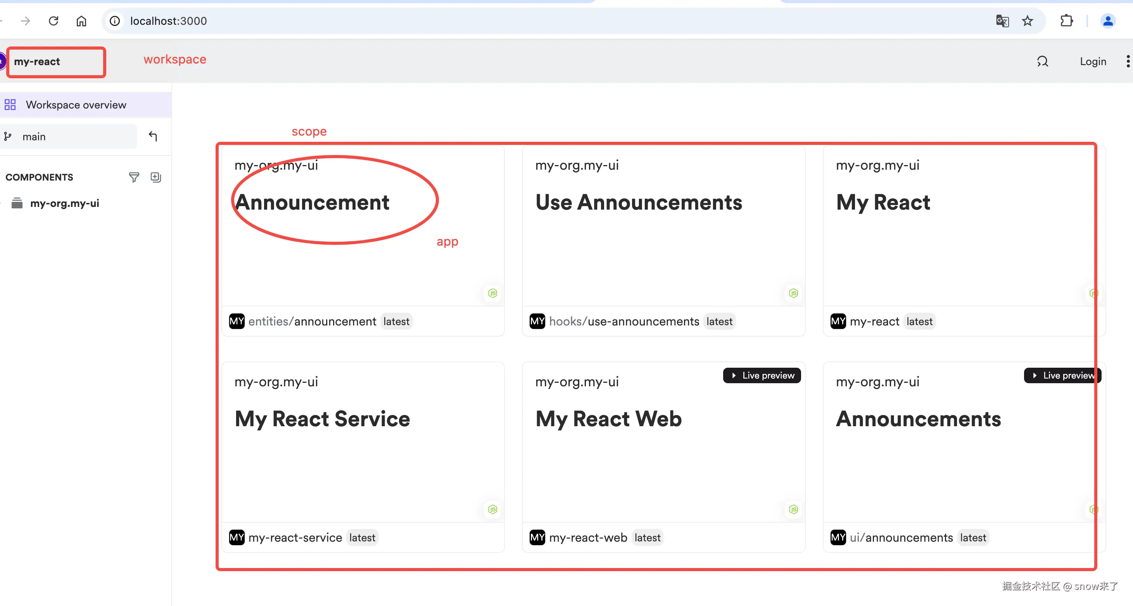
Task: Open the browser extensions puzzle icon
Action: tap(1066, 21)
